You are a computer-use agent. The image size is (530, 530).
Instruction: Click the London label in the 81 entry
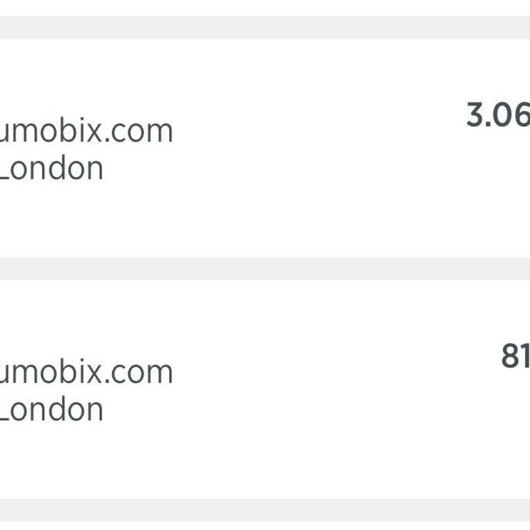click(52, 410)
